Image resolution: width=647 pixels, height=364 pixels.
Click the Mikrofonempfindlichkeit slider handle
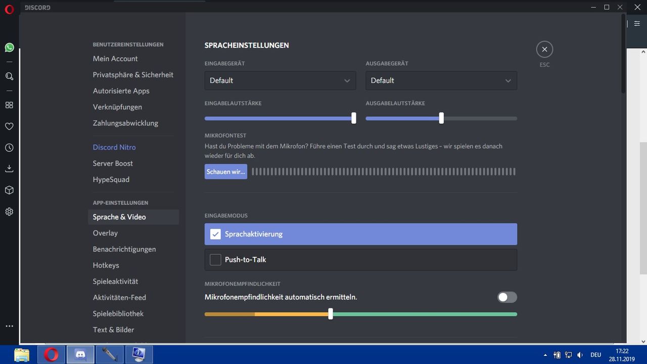(x=331, y=314)
